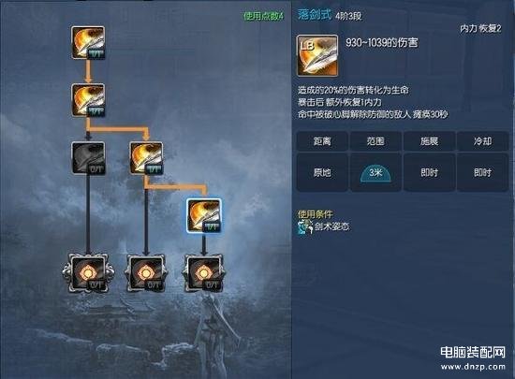Click the 3米 range indicator
The image size is (515, 379).
coord(375,173)
